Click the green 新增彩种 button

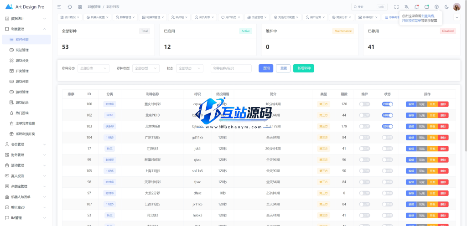tap(303, 68)
